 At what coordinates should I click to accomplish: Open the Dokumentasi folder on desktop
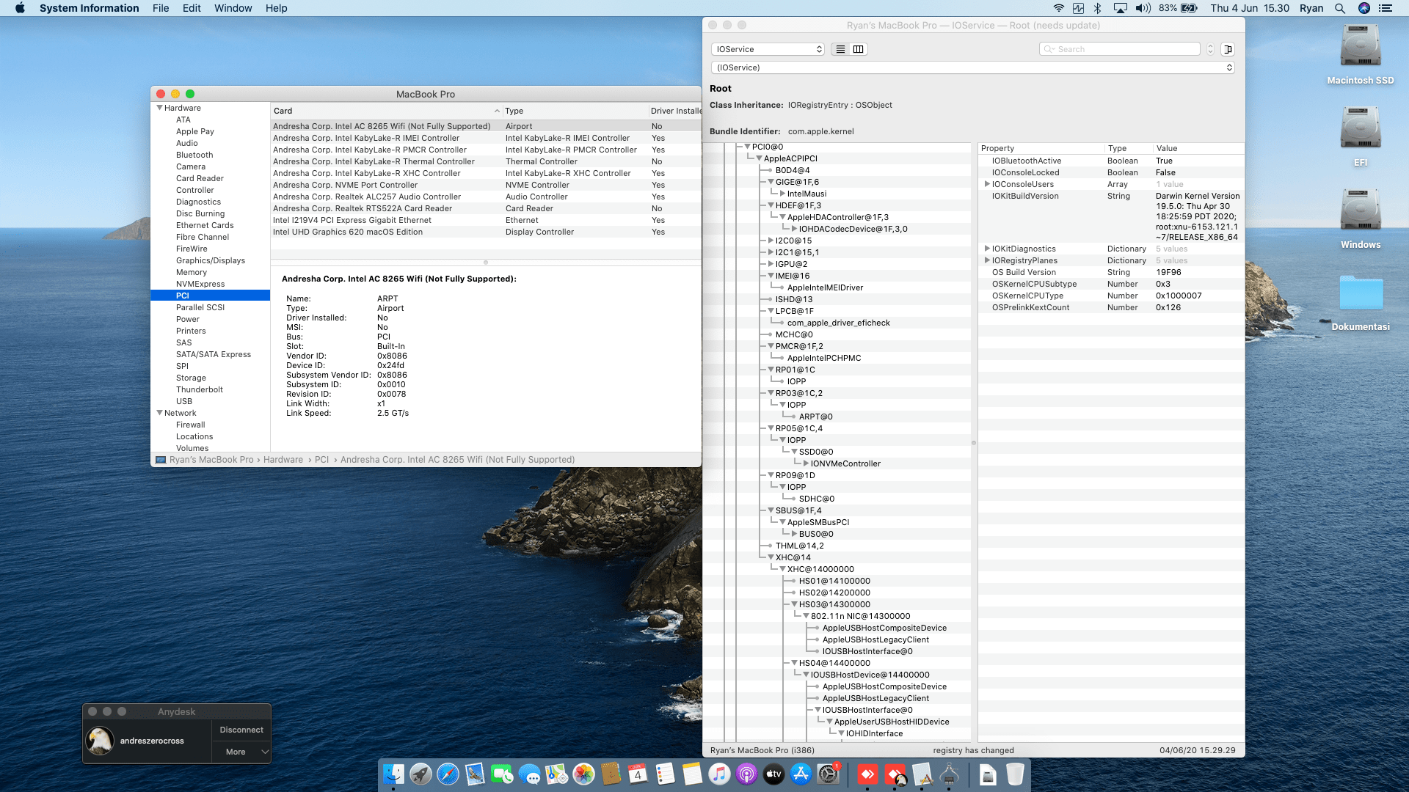pos(1361,302)
